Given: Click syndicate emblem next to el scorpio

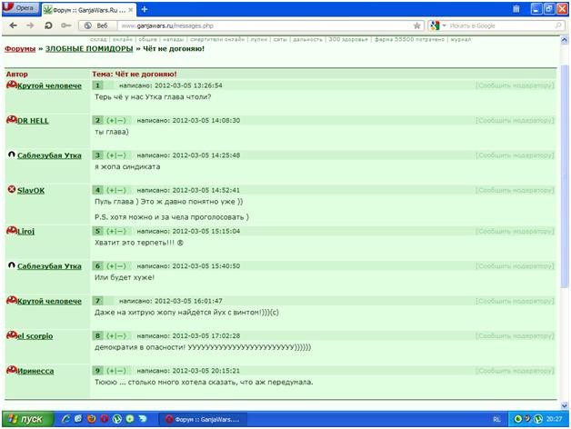Looking at the screenshot, I should 12,335.
